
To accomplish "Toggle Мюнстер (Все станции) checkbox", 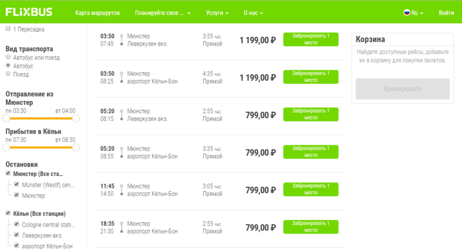I will click(8, 174).
